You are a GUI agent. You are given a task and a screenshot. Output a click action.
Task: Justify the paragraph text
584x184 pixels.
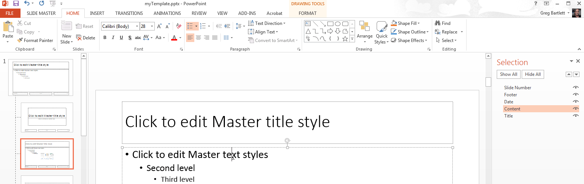215,38
